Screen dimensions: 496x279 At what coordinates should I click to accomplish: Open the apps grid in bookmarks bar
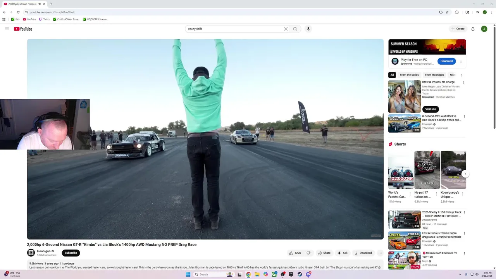tap(4, 19)
